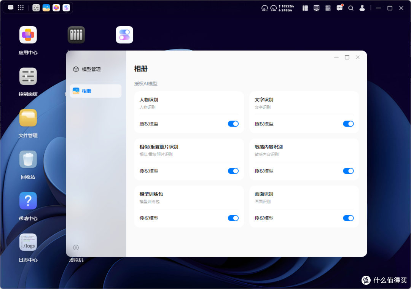Click the 相册 page heading
The width and height of the screenshot is (411, 289).
click(x=141, y=69)
